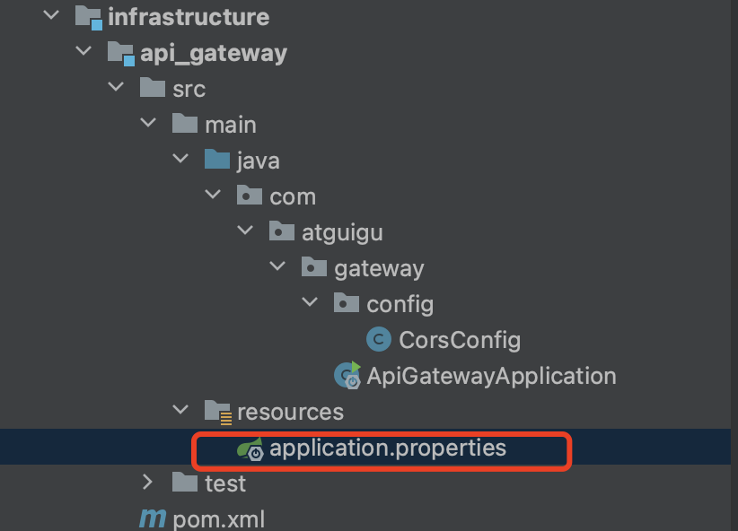
Task: Collapse the infrastructure node chevron
Action: pyautogui.click(x=50, y=14)
